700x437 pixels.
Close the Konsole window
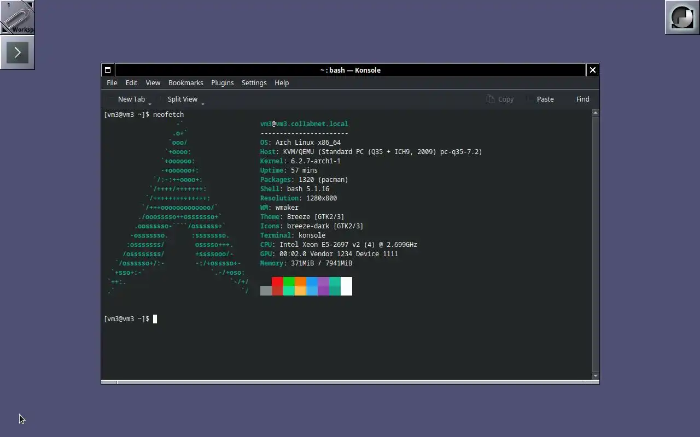[x=592, y=70]
